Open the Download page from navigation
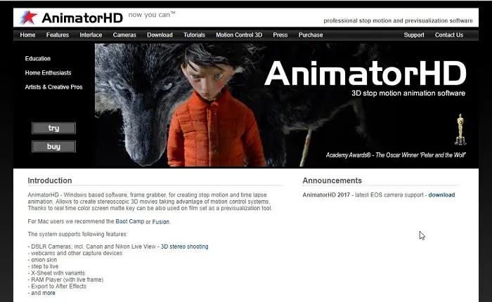 (x=160, y=35)
